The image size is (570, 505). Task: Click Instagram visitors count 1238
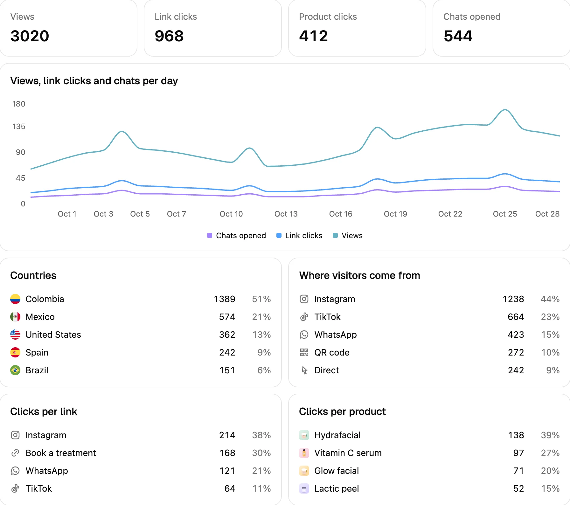tap(513, 299)
